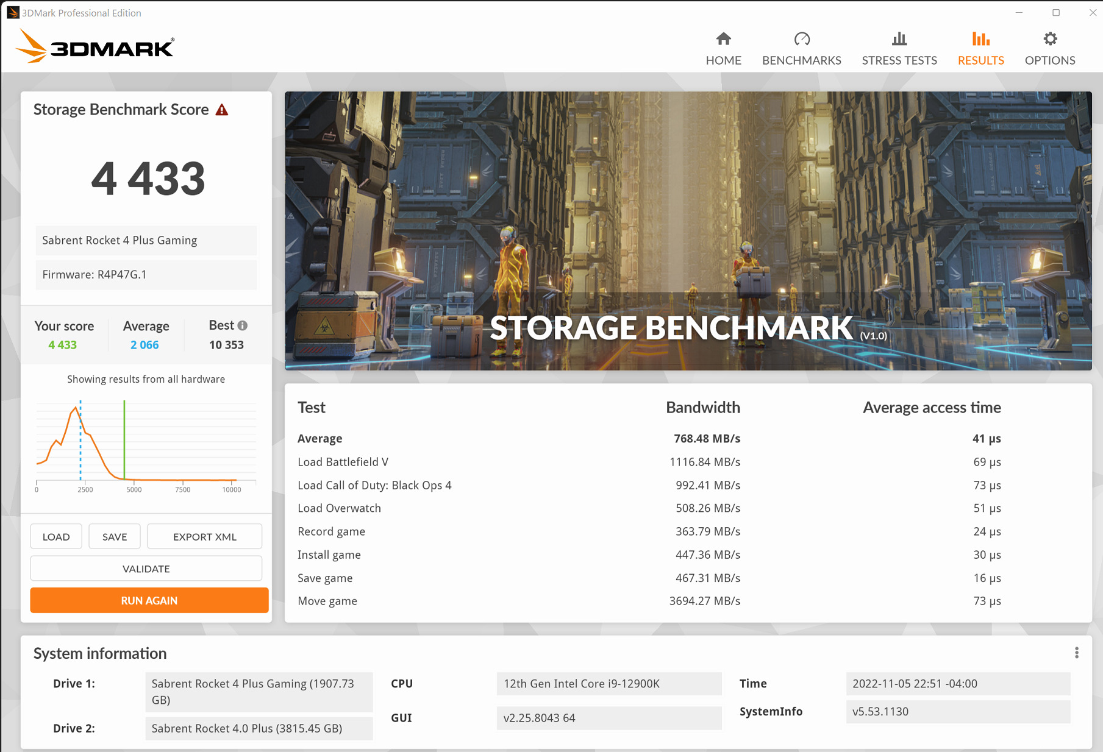Click the Results orange bars icon
This screenshot has height=752, width=1103.
pyautogui.click(x=980, y=40)
